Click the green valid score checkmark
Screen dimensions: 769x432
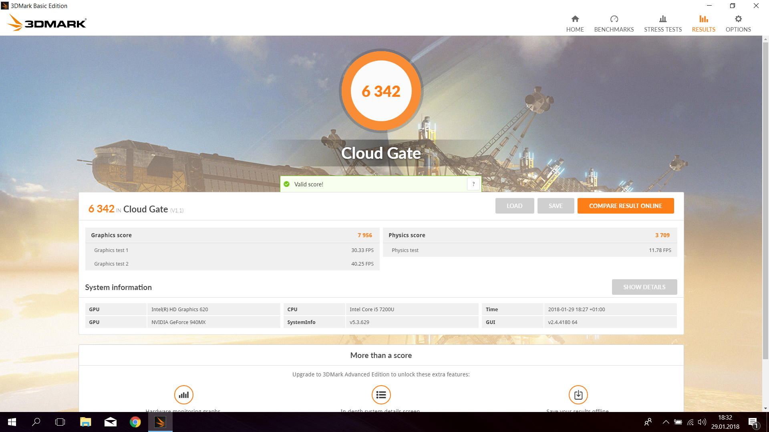pyautogui.click(x=286, y=184)
